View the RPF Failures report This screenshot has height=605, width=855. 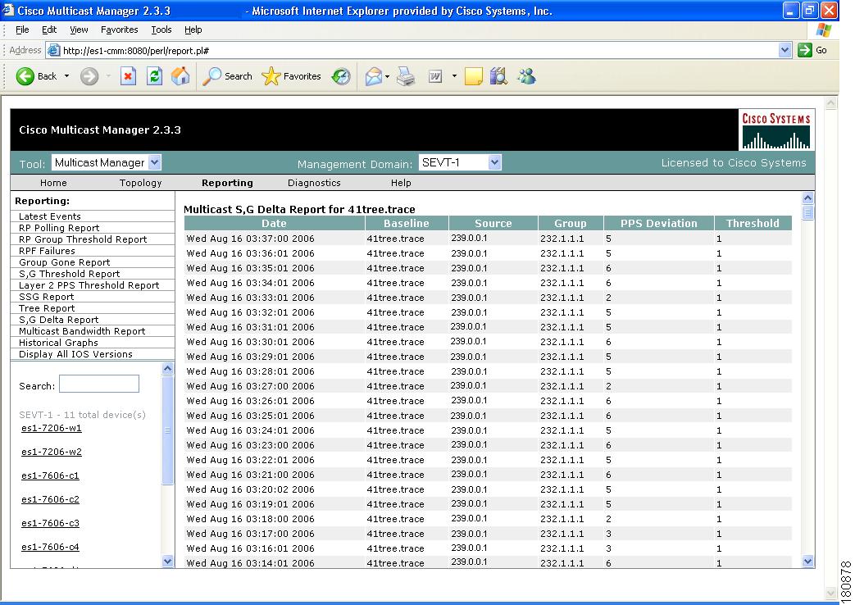tap(47, 251)
